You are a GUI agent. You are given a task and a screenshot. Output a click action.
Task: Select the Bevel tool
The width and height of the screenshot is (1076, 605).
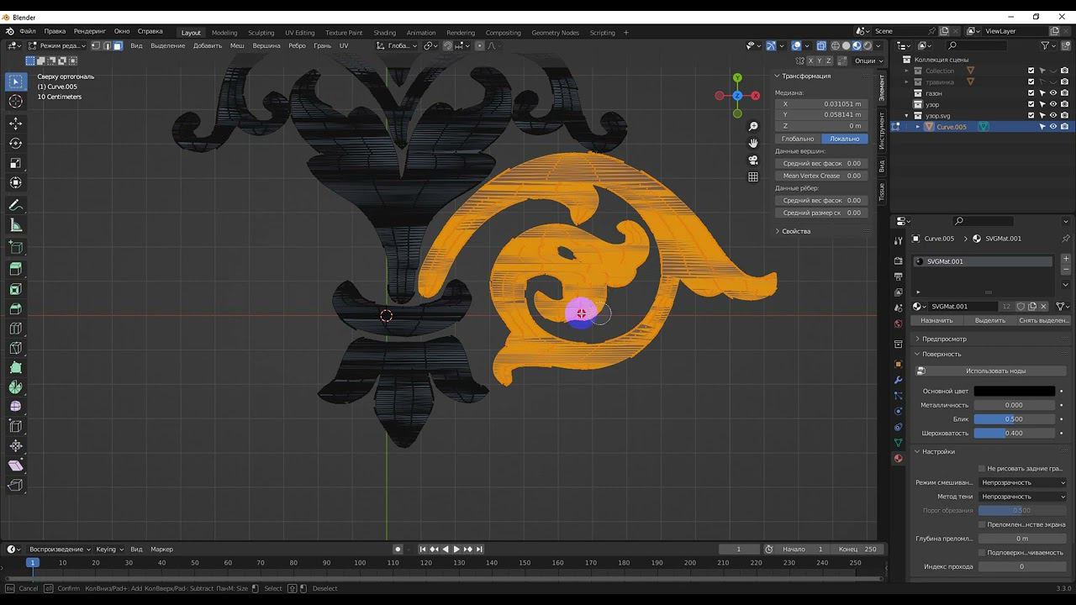(x=15, y=308)
